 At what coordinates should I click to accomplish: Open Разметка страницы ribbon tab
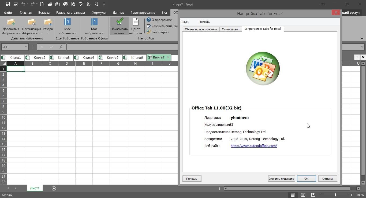(70, 13)
